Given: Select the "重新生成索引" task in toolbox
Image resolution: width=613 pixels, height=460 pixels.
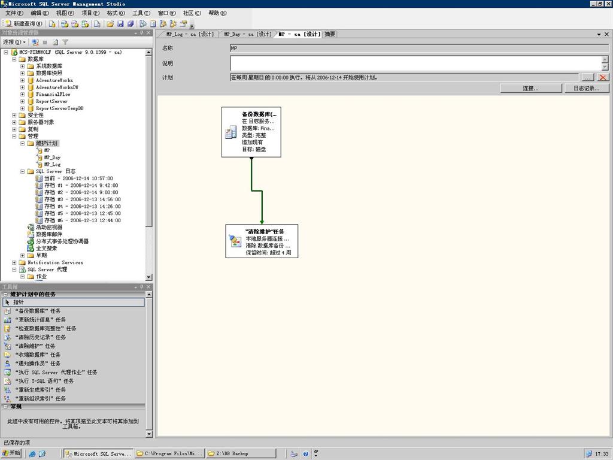Looking at the screenshot, I should click(40, 389).
